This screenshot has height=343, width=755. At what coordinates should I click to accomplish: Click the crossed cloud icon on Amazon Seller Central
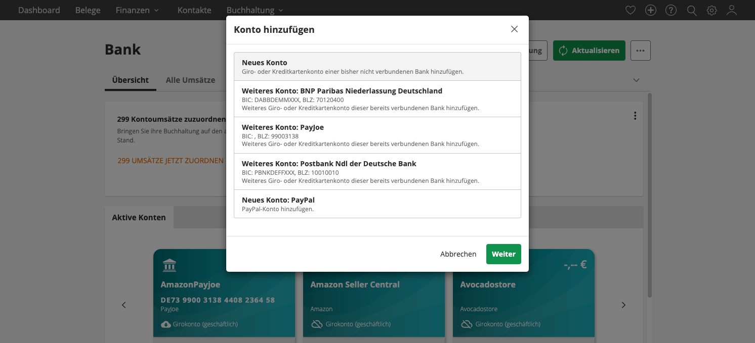[317, 324]
